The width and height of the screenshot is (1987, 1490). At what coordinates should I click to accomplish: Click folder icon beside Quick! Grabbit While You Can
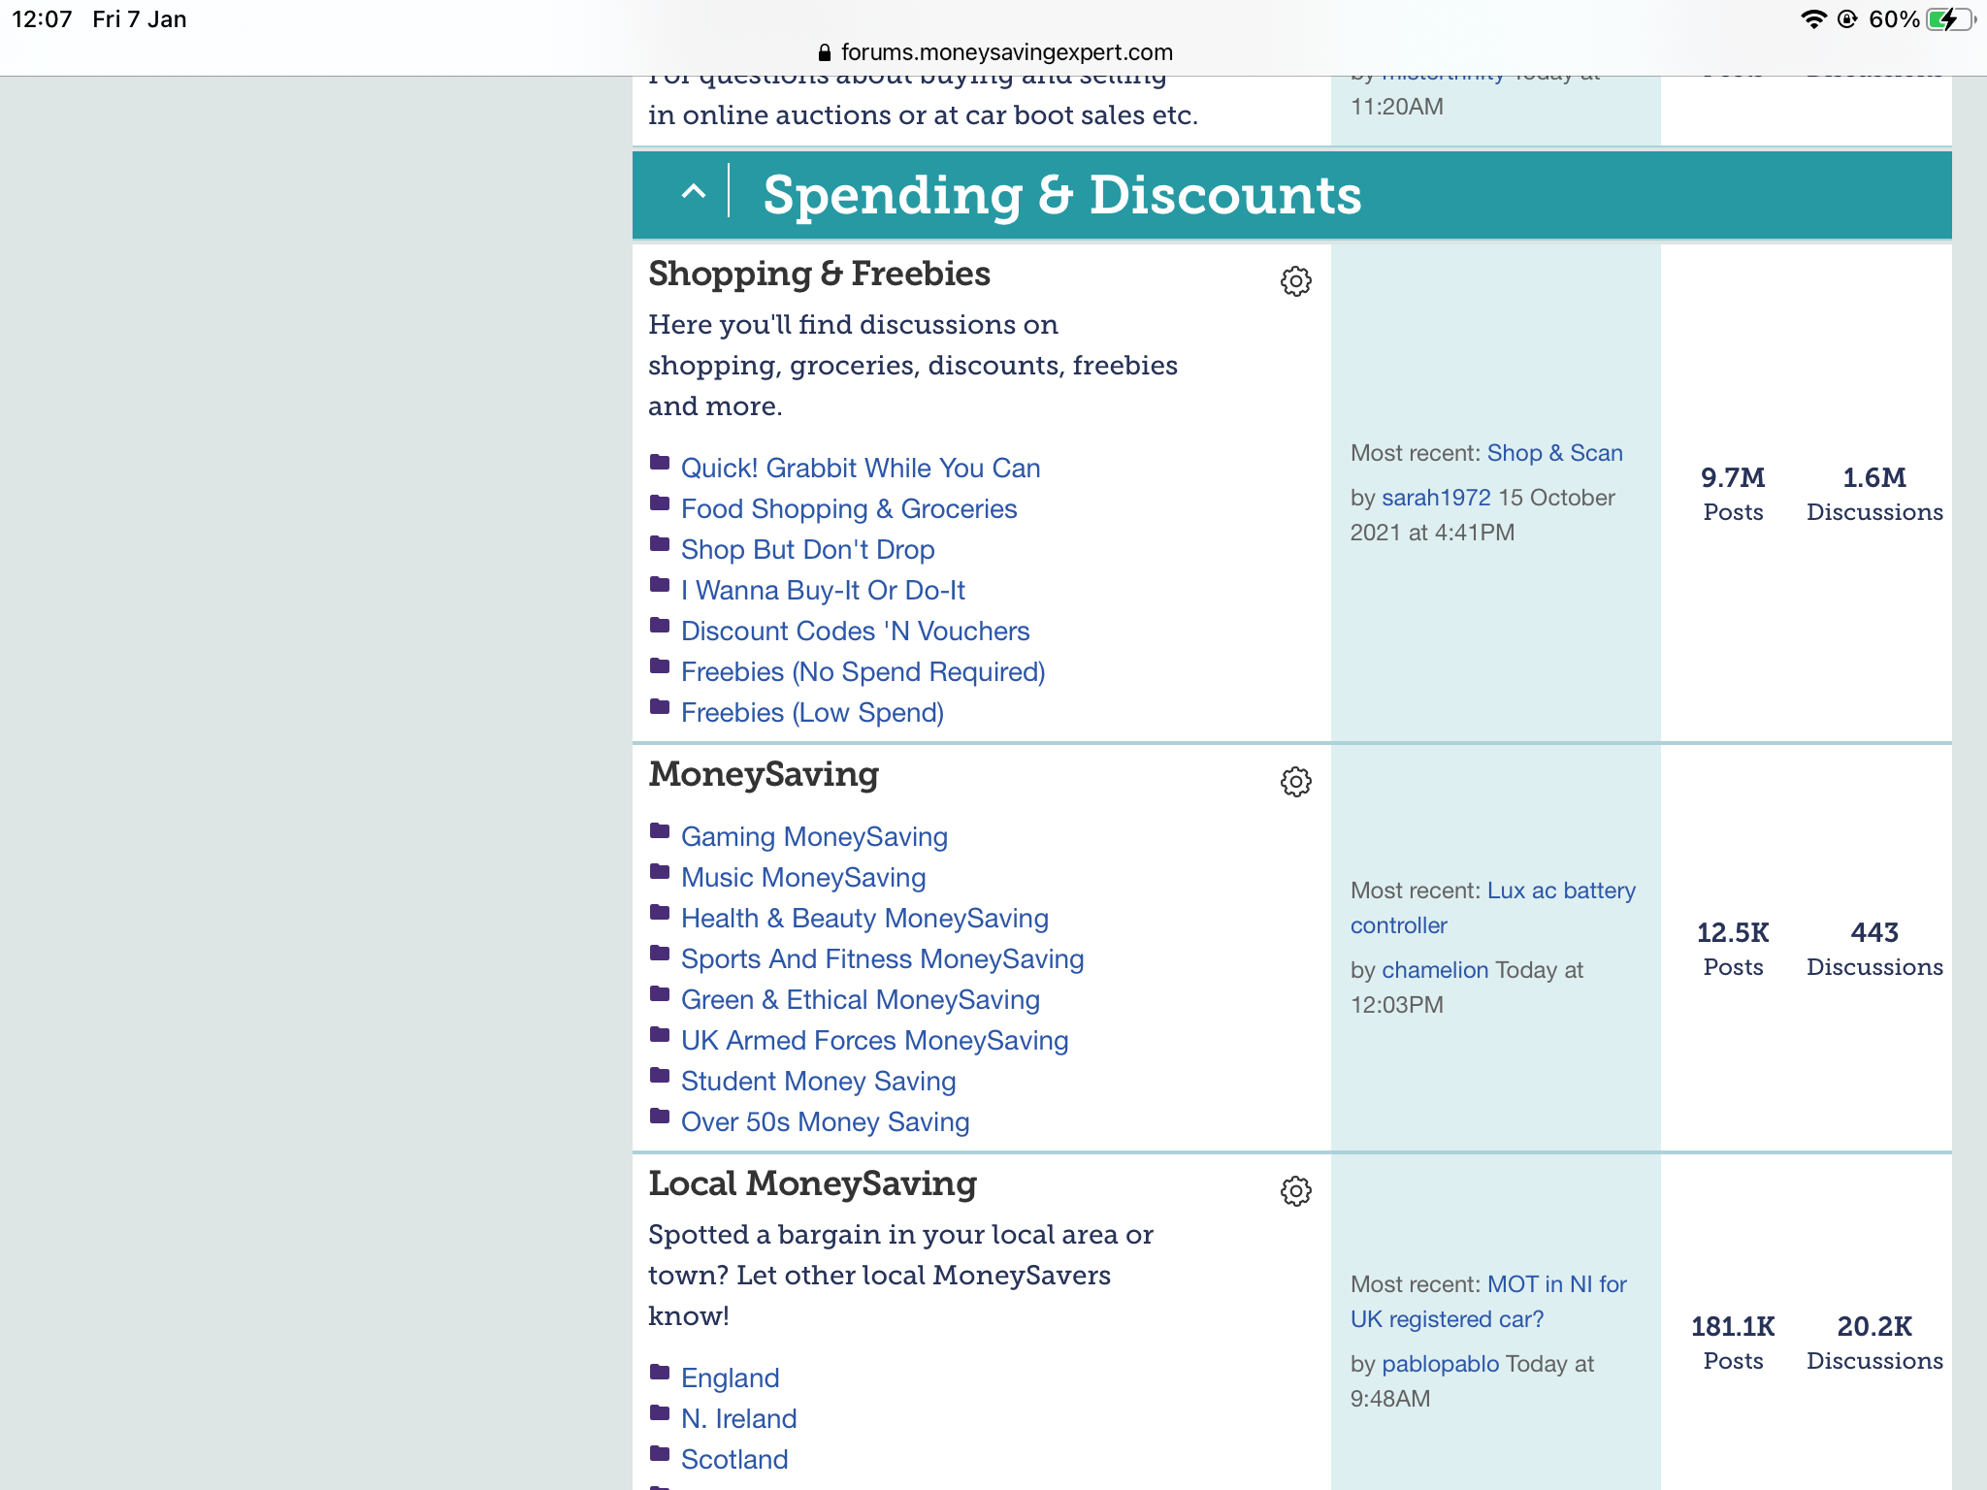pyautogui.click(x=660, y=462)
